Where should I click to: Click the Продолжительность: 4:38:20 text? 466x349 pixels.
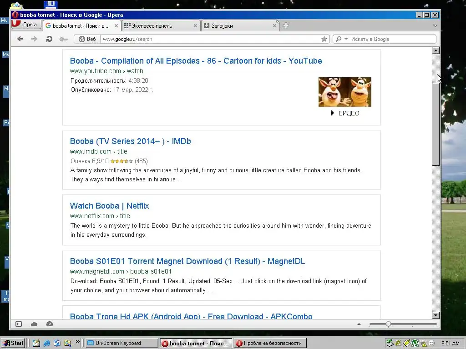[109, 80]
